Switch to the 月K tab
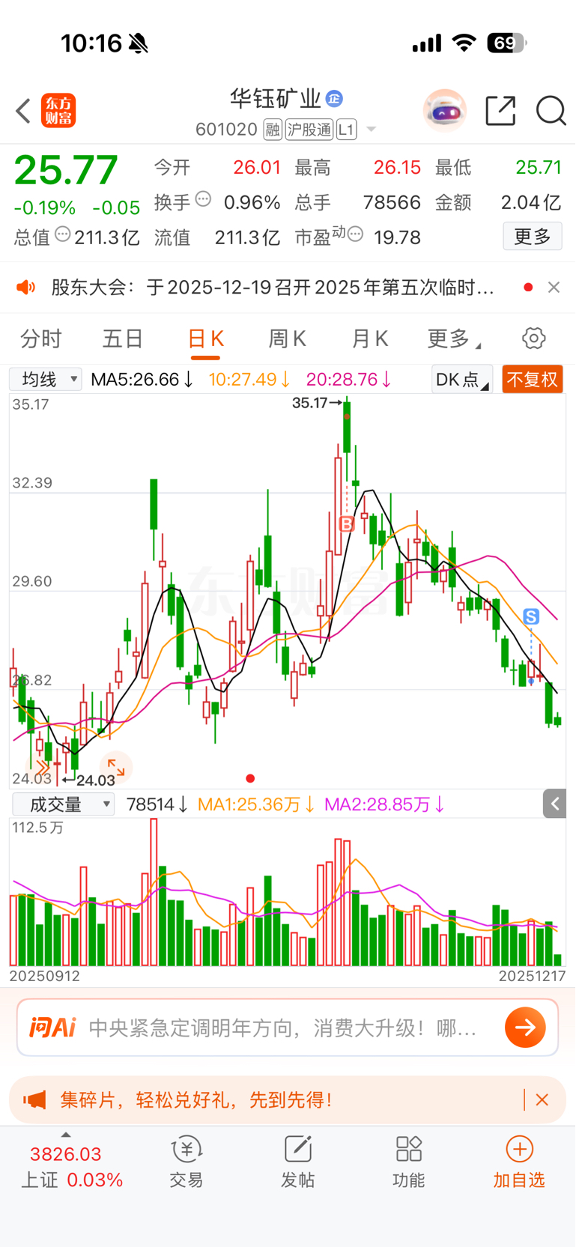The height and width of the screenshot is (1247, 576). [x=369, y=339]
